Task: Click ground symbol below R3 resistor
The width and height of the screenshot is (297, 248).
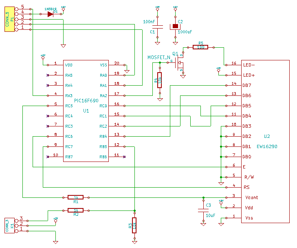Action: point(134,242)
